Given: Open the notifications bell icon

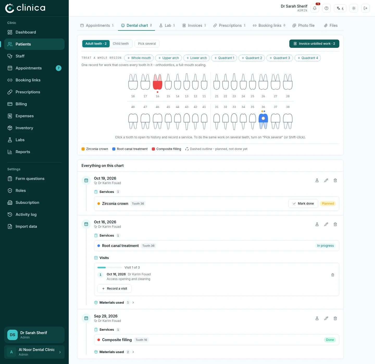Looking at the screenshot, I should pyautogui.click(x=315, y=8).
